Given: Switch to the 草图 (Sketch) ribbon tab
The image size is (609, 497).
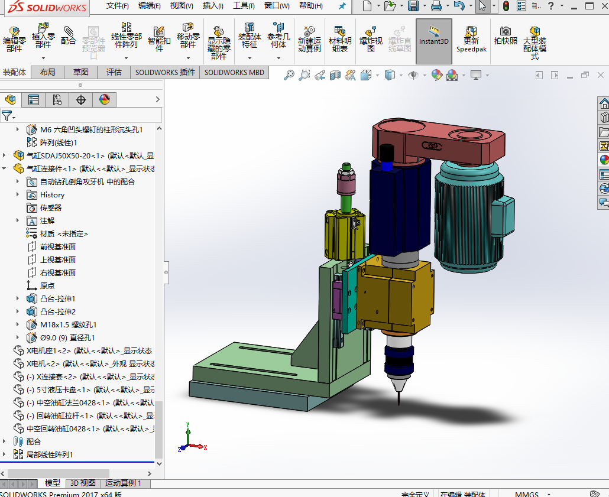Looking at the screenshot, I should [x=81, y=72].
